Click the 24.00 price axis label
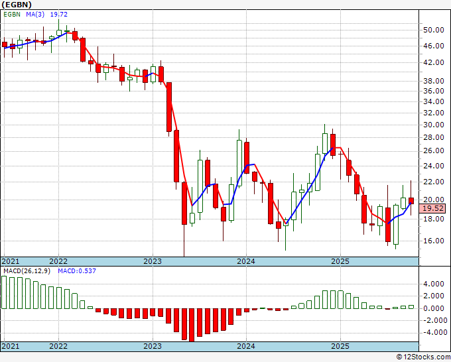 click(x=434, y=166)
